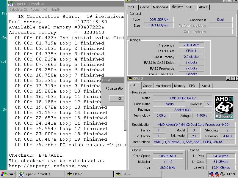
Task: Click the Technology 0.09 µ field
Action: [x=161, y=115]
